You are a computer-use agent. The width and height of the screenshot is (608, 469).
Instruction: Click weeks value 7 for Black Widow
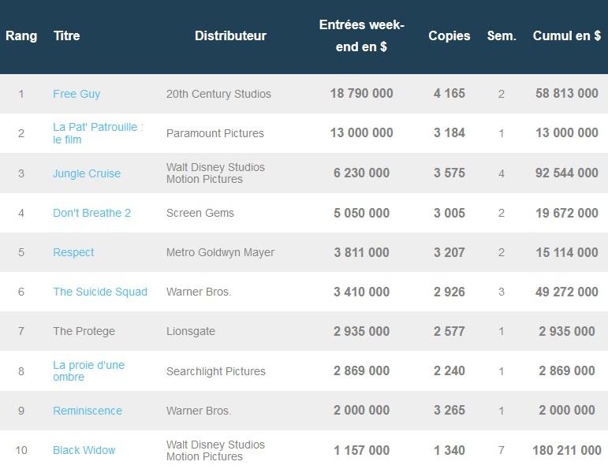click(502, 450)
